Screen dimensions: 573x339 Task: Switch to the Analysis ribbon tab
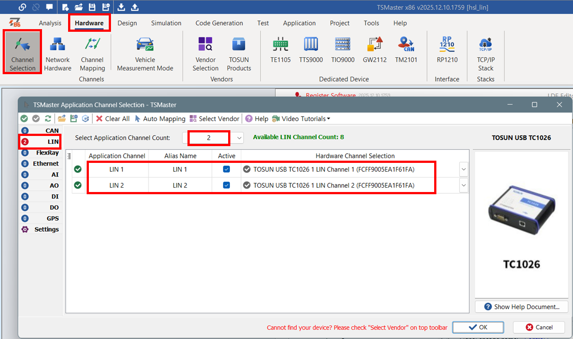tap(50, 23)
